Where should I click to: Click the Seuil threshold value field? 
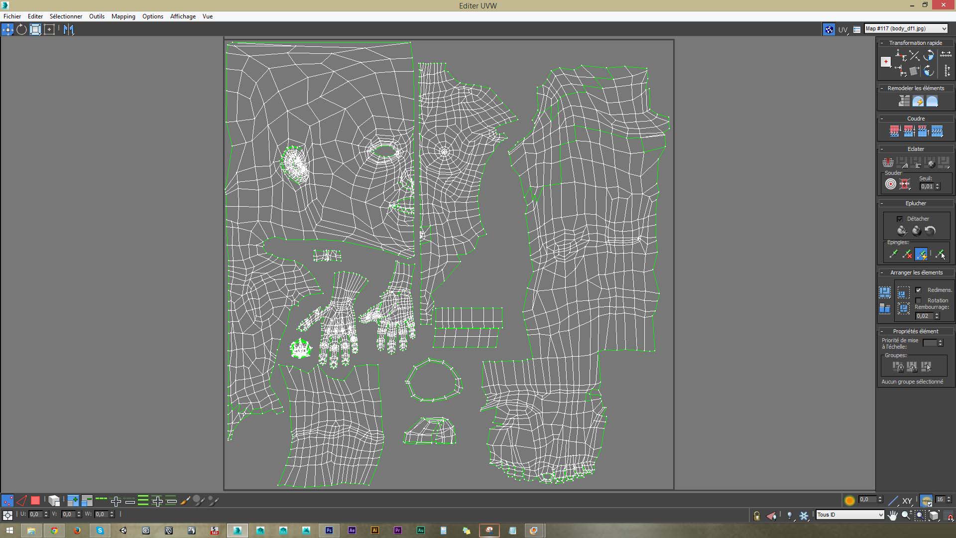[x=927, y=186]
